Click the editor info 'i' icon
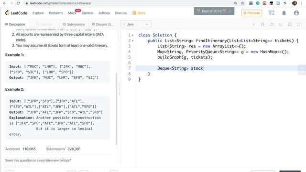Image resolution: width=306 pixels, height=172 pixels. click(254, 24)
